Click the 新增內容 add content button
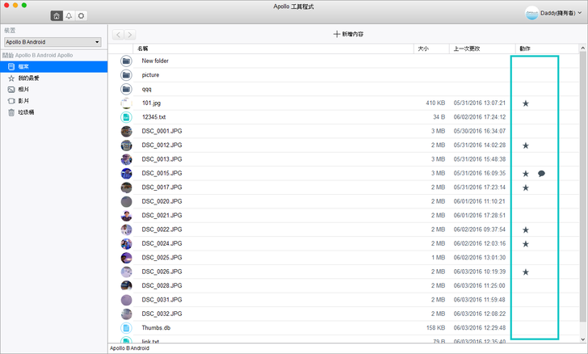Image resolution: width=588 pixels, height=354 pixels. (348, 34)
